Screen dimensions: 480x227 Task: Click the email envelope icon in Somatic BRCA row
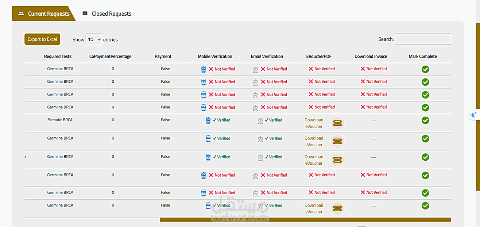tap(260, 121)
